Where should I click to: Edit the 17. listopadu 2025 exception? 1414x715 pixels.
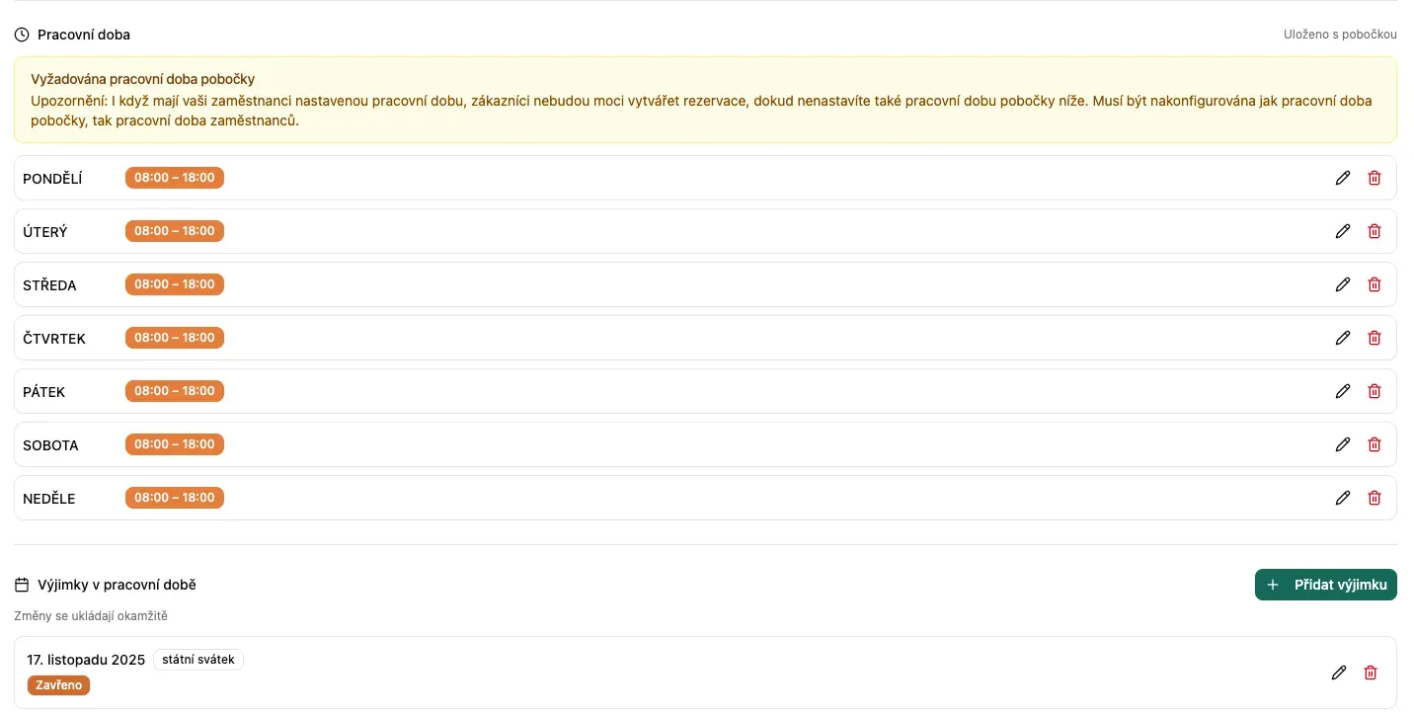point(1338,673)
